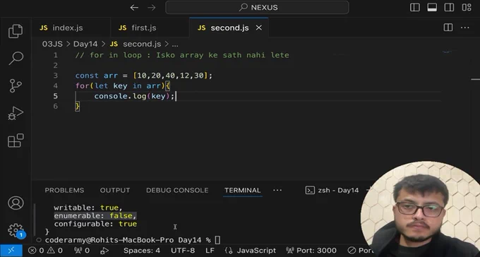Viewport: 480px width, 257px height.
Task: Open the PROBLEMS panel tab
Action: click(64, 190)
